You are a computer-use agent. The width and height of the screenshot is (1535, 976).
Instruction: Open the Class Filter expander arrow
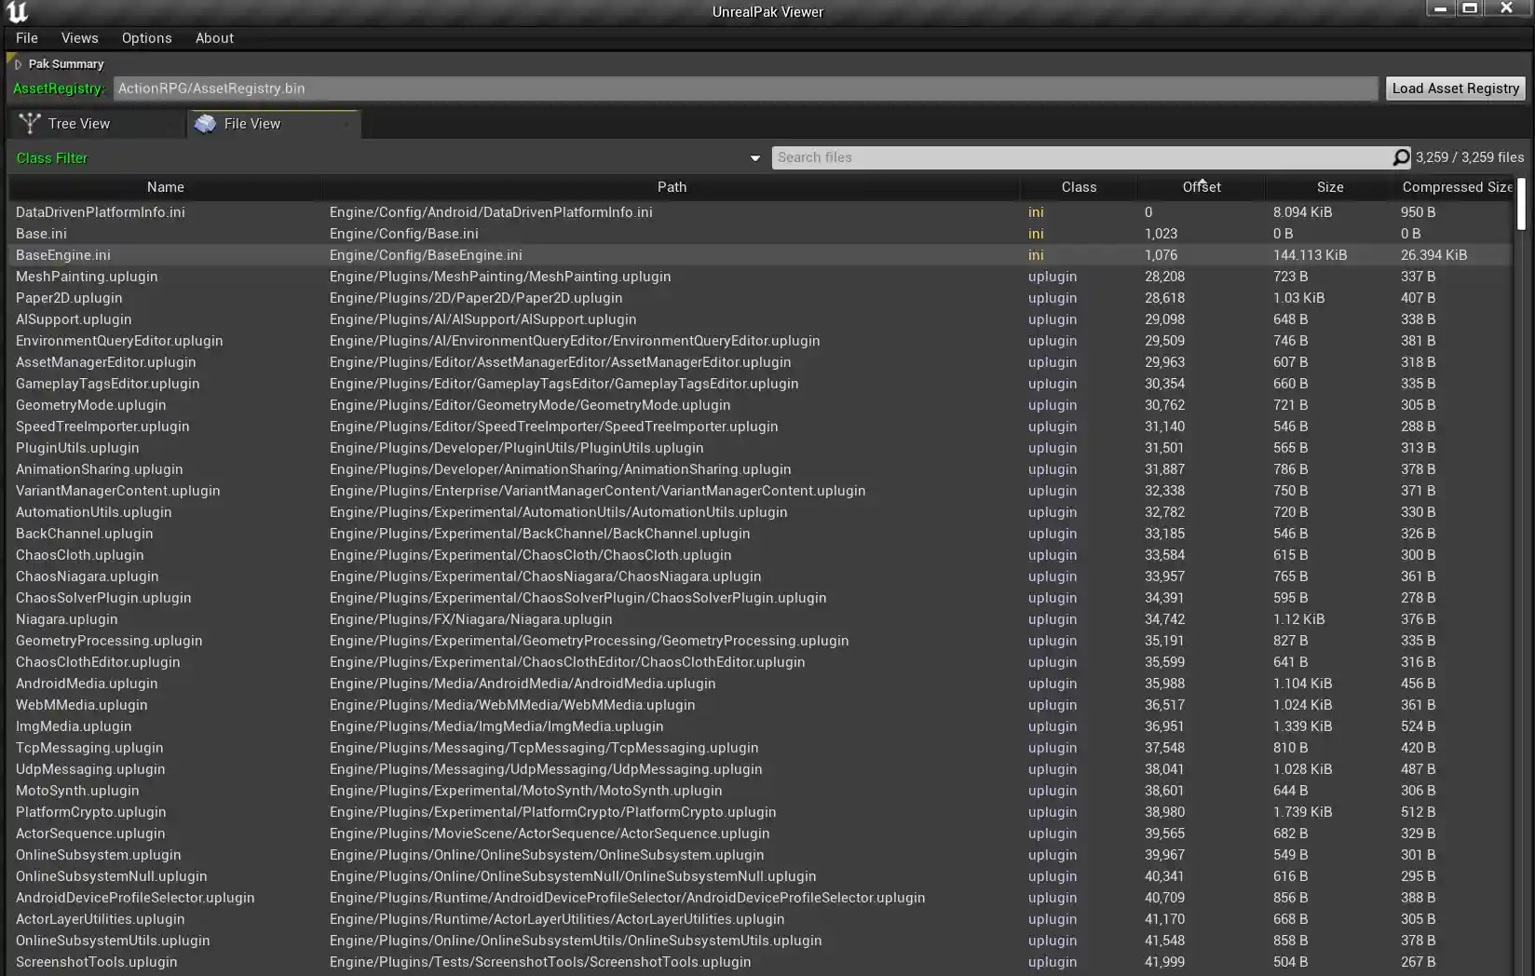(x=754, y=157)
